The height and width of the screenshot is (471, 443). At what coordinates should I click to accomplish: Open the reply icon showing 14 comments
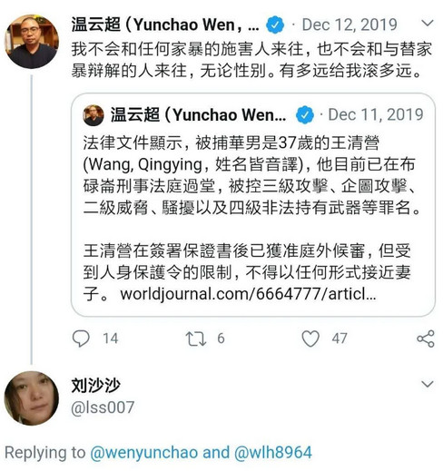coord(81,339)
